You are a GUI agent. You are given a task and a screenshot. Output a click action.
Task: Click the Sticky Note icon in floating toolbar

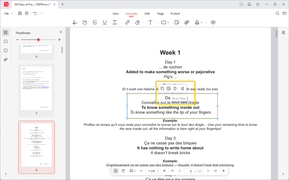pos(168,89)
